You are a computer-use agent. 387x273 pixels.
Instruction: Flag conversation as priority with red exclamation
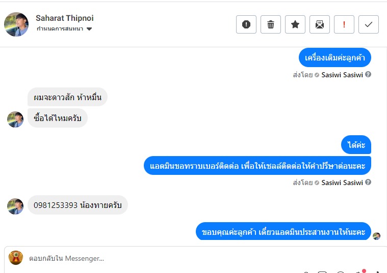tap(344, 24)
